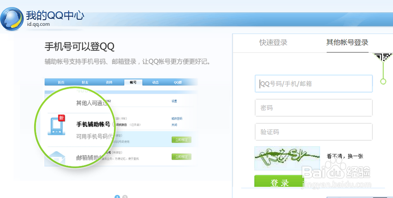Select the QQ群 tab in the preview banner

tap(178, 82)
